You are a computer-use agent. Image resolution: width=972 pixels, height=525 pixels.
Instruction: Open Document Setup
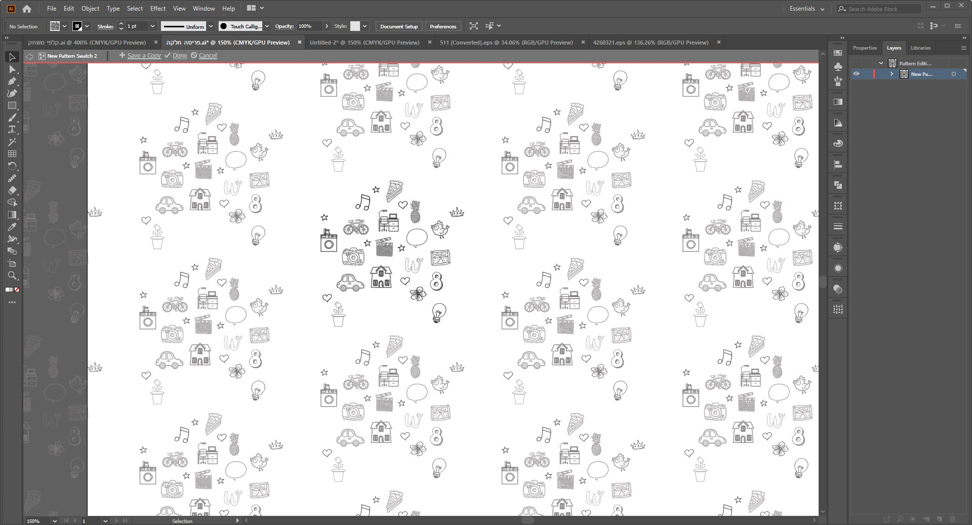(x=399, y=26)
